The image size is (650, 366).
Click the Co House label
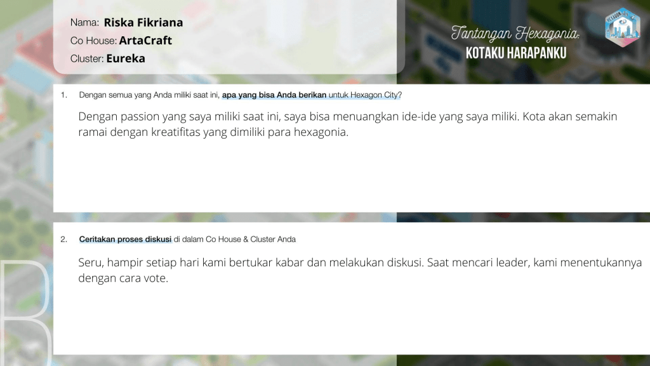(x=93, y=41)
